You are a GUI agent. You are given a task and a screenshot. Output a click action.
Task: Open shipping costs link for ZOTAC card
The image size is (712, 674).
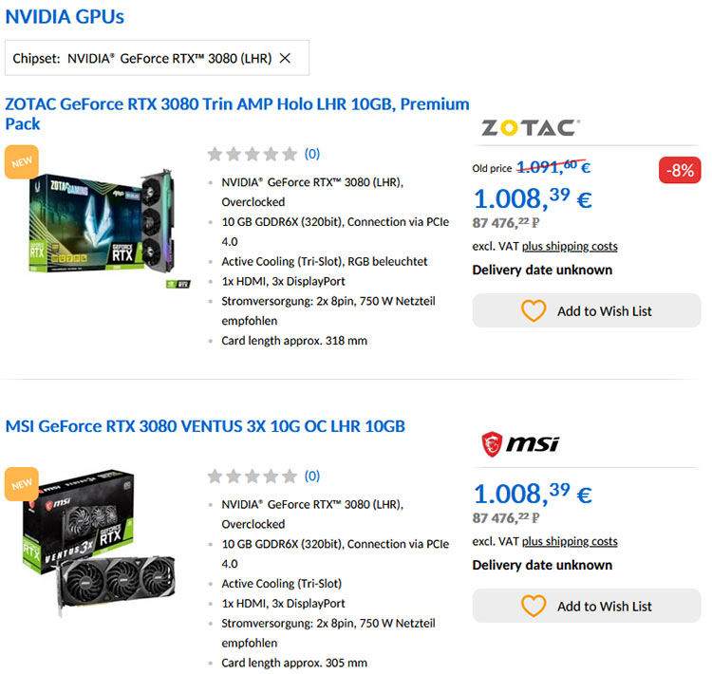click(570, 246)
